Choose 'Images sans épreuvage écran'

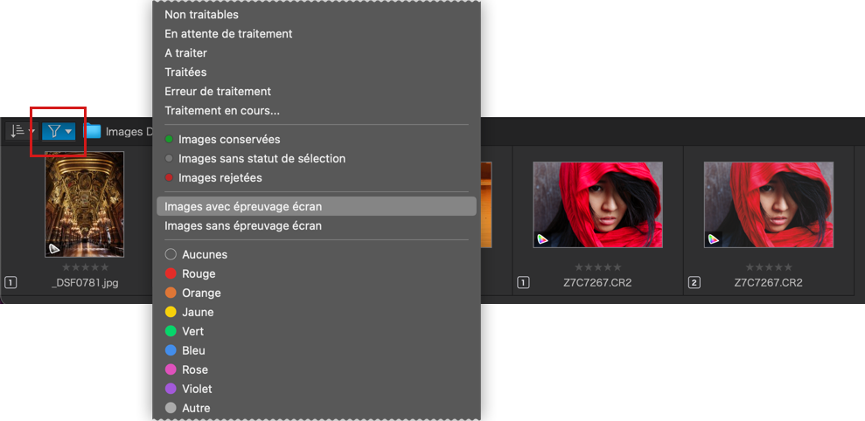point(316,226)
